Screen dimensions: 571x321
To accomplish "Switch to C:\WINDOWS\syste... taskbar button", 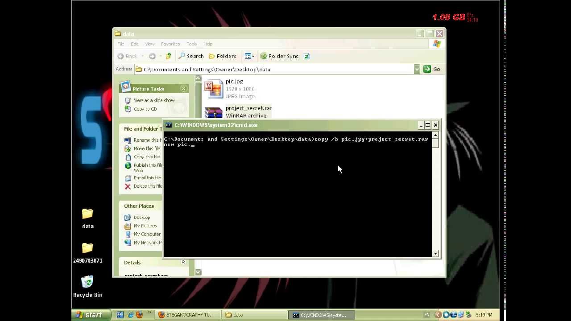I will (x=322, y=315).
